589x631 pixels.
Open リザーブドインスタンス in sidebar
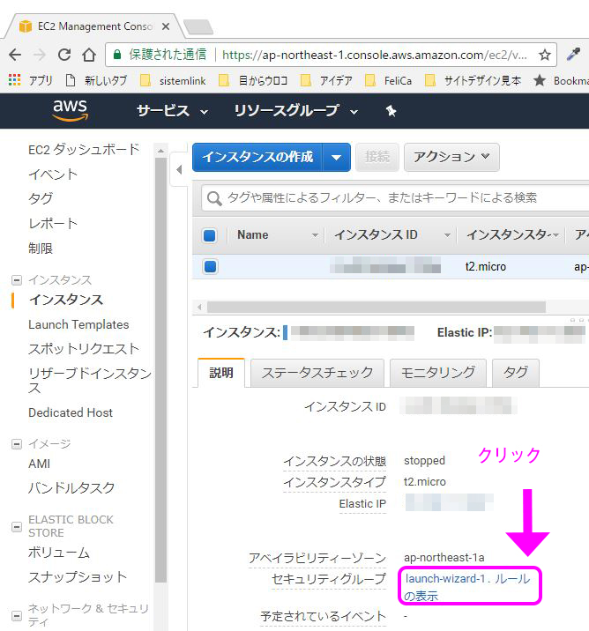[90, 381]
